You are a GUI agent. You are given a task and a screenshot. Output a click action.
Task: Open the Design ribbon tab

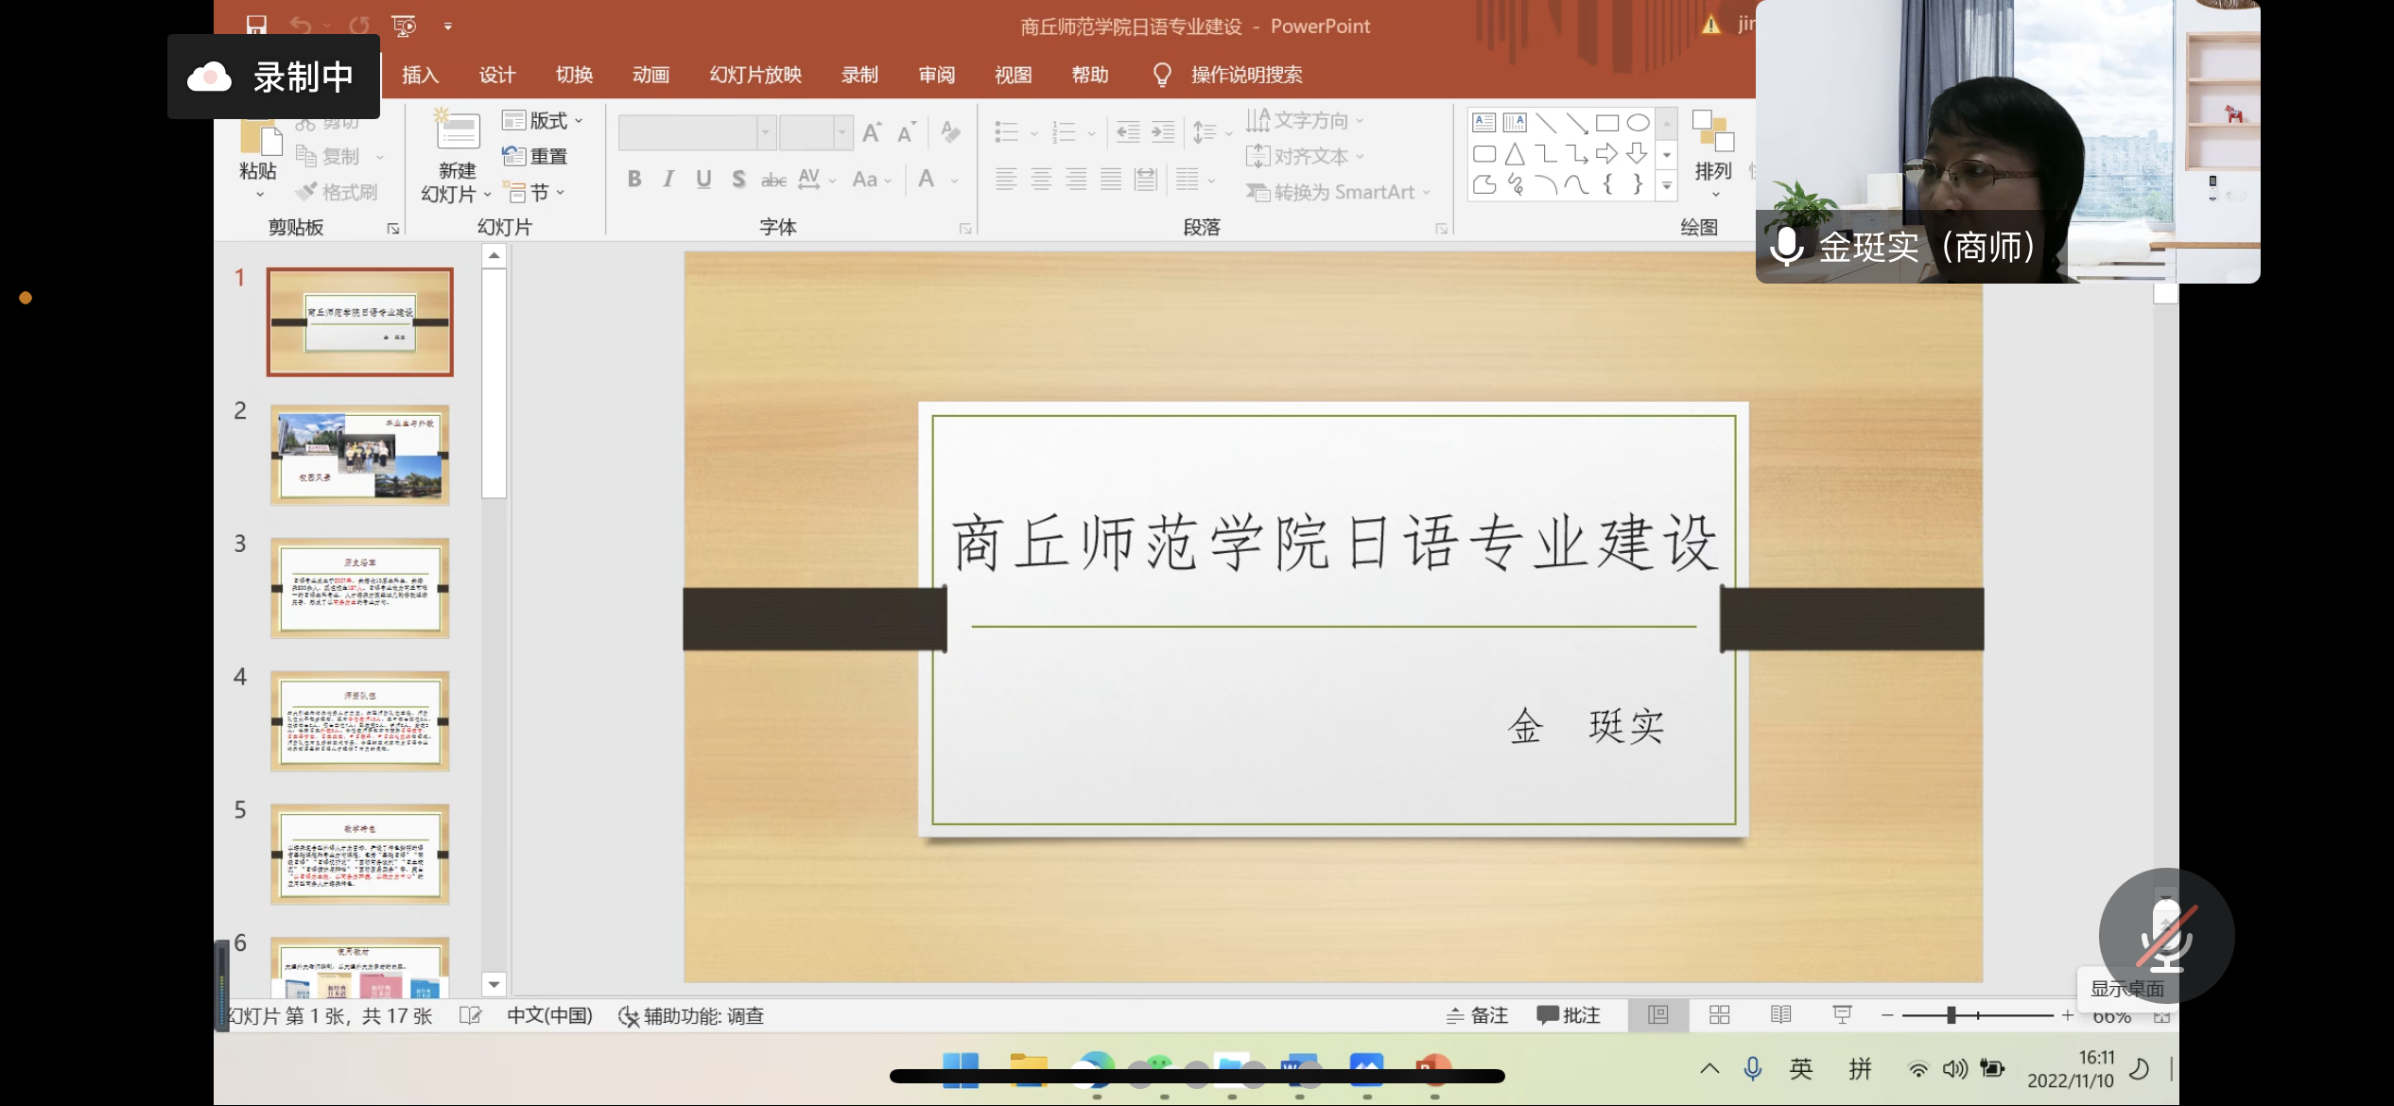[x=496, y=75]
